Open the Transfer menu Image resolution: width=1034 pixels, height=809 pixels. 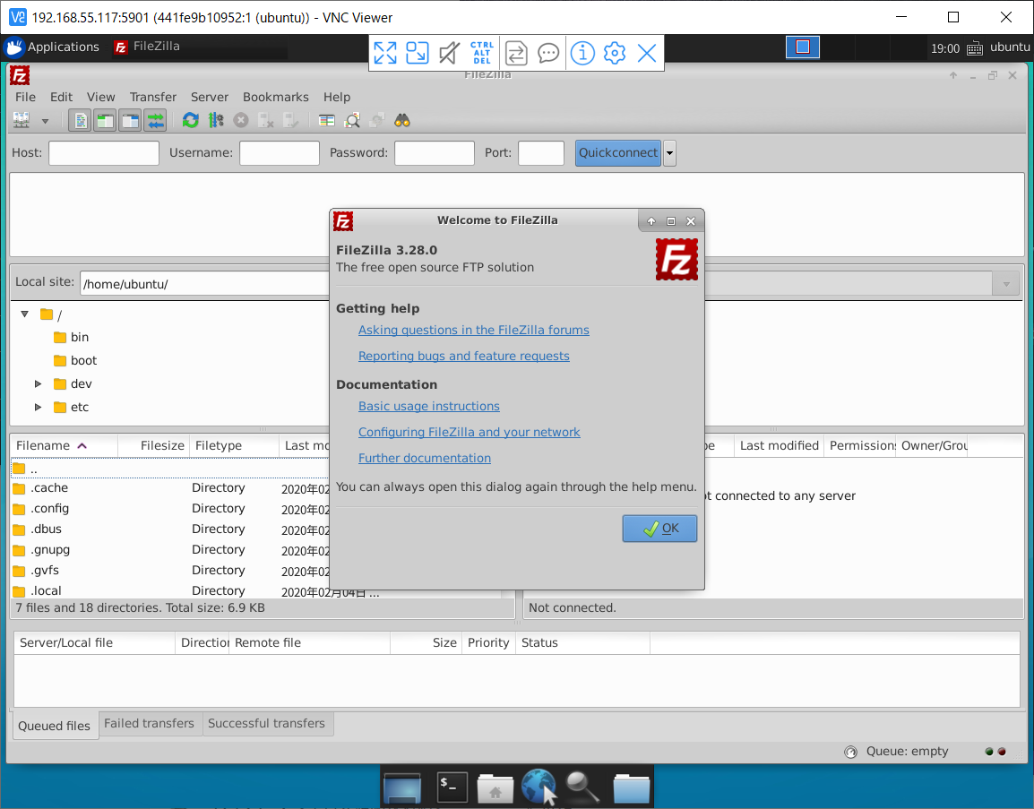[x=152, y=97]
